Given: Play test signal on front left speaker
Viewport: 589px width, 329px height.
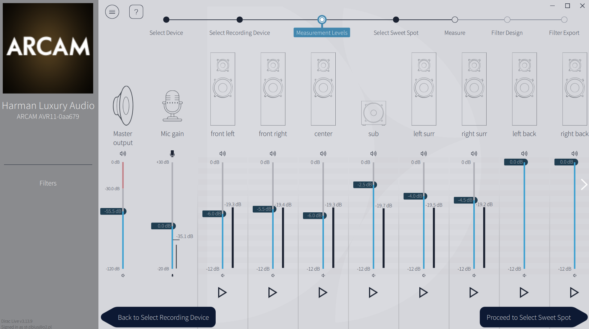Looking at the screenshot, I should 222,292.
